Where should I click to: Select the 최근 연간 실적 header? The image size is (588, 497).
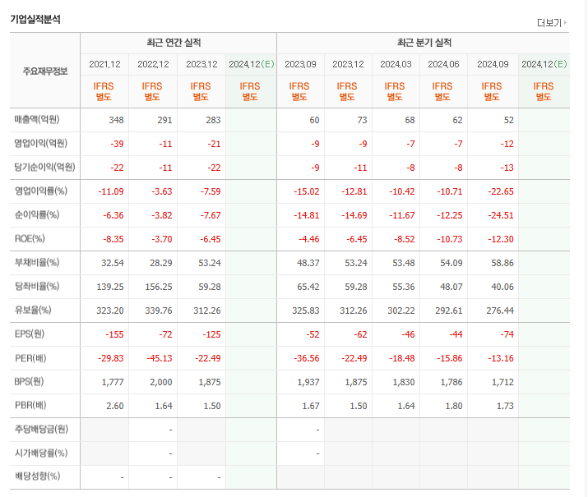(174, 43)
